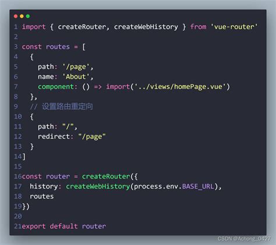Viewport: 276px width, 245px height.
Task: Click the 'vue-router' import string
Action: (234, 27)
